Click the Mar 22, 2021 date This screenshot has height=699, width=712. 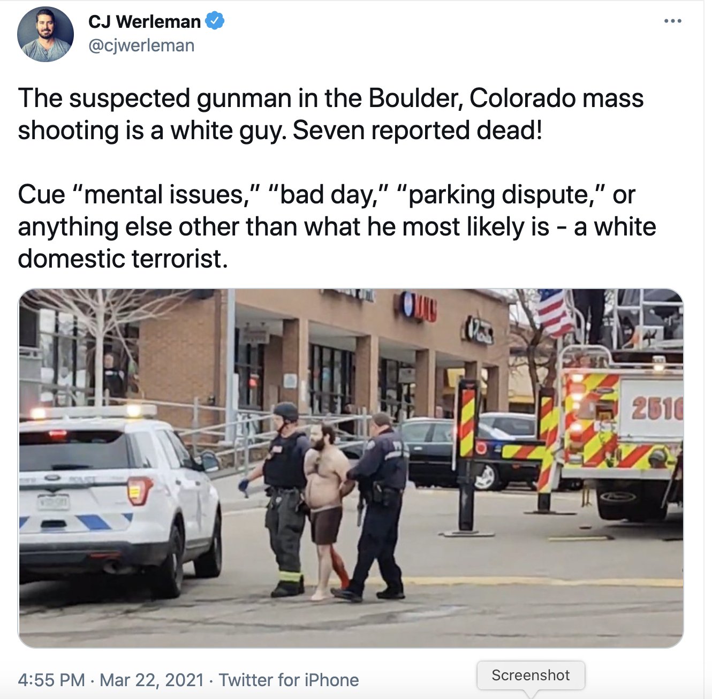(x=152, y=680)
